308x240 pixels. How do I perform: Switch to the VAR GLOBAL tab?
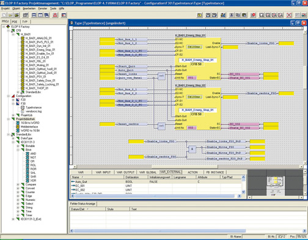[148, 172]
